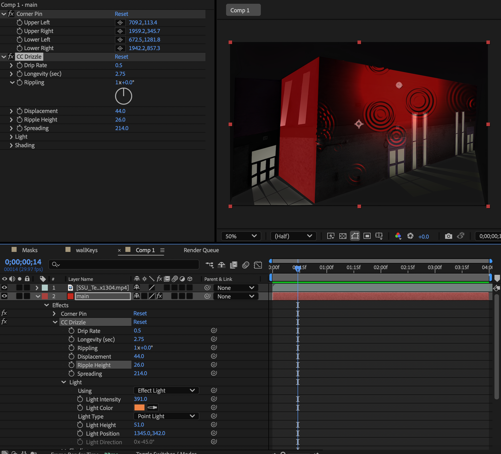Viewport: 501px width, 454px height.
Task: Open the (Half) resolution dropdown
Action: pos(293,236)
